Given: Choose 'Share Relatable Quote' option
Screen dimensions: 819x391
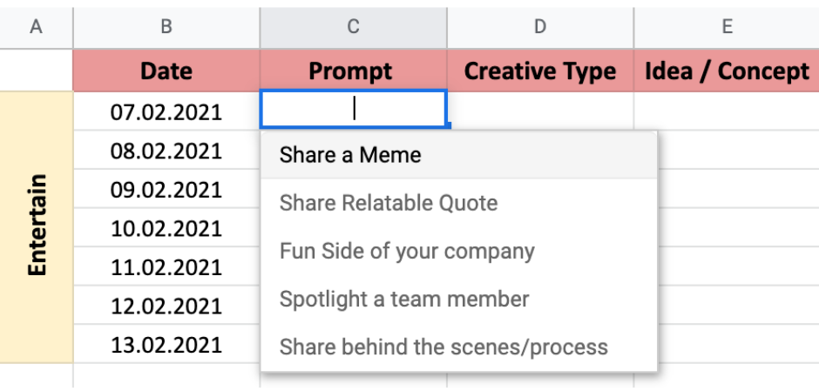Looking at the screenshot, I should click(458, 203).
